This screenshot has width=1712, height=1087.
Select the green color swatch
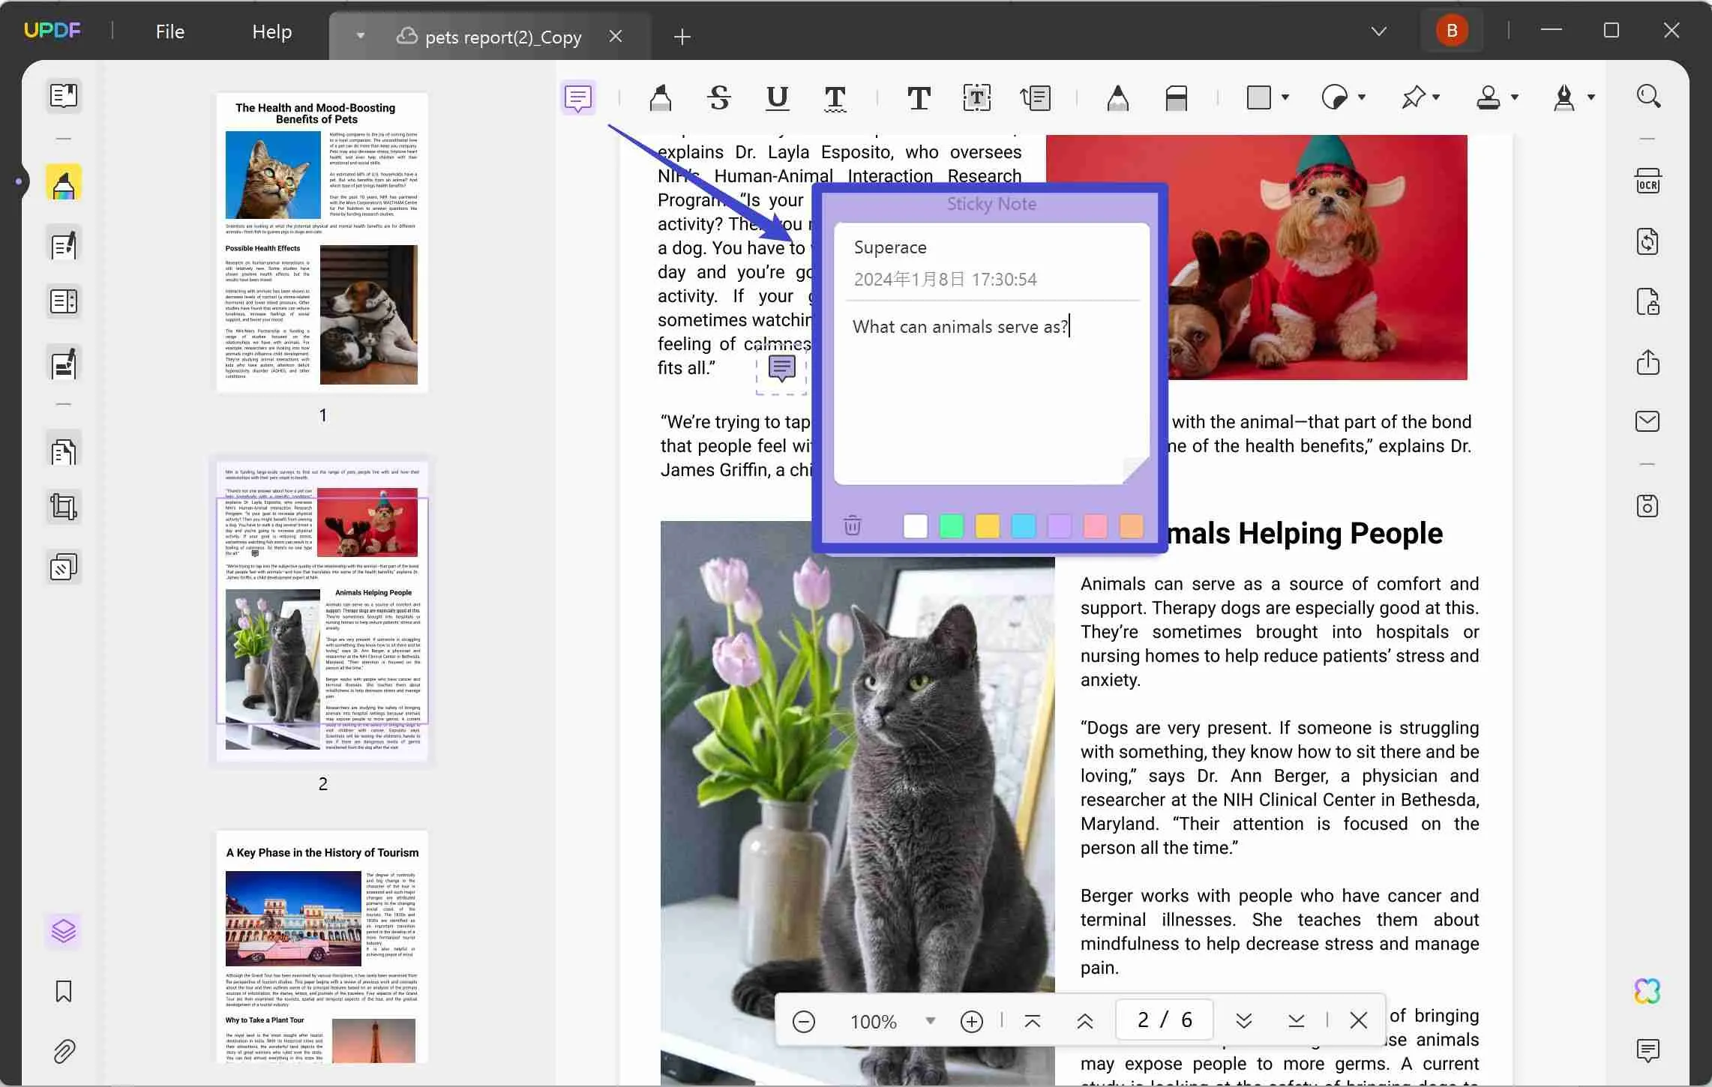(951, 526)
